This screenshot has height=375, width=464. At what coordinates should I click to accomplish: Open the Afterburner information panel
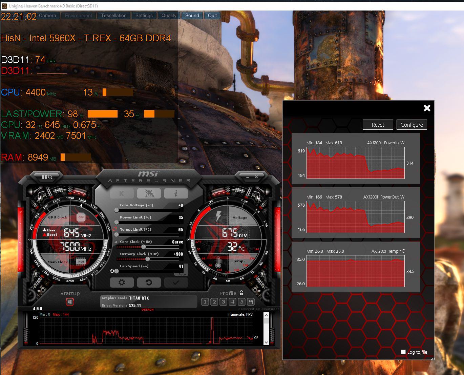(x=176, y=193)
